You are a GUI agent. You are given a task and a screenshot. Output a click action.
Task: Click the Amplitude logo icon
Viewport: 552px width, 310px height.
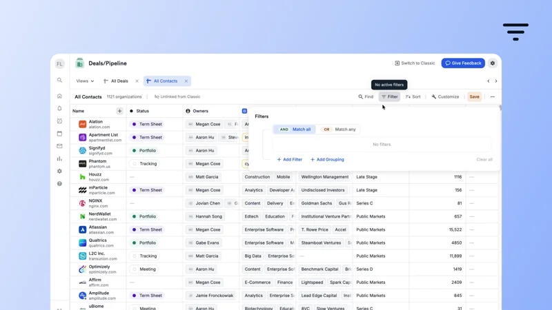(82, 296)
